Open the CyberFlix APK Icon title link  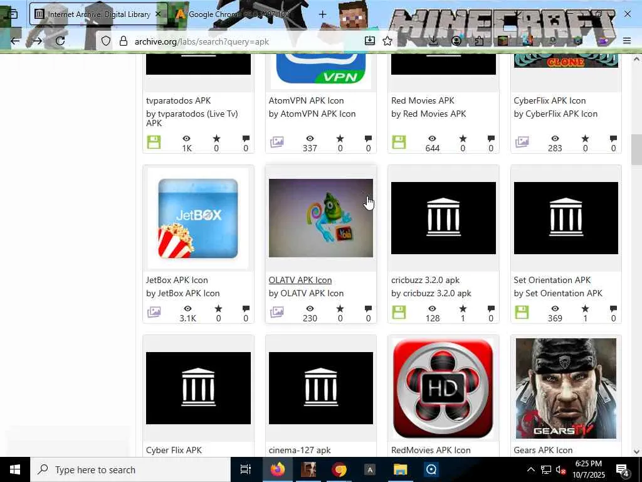coord(550,100)
